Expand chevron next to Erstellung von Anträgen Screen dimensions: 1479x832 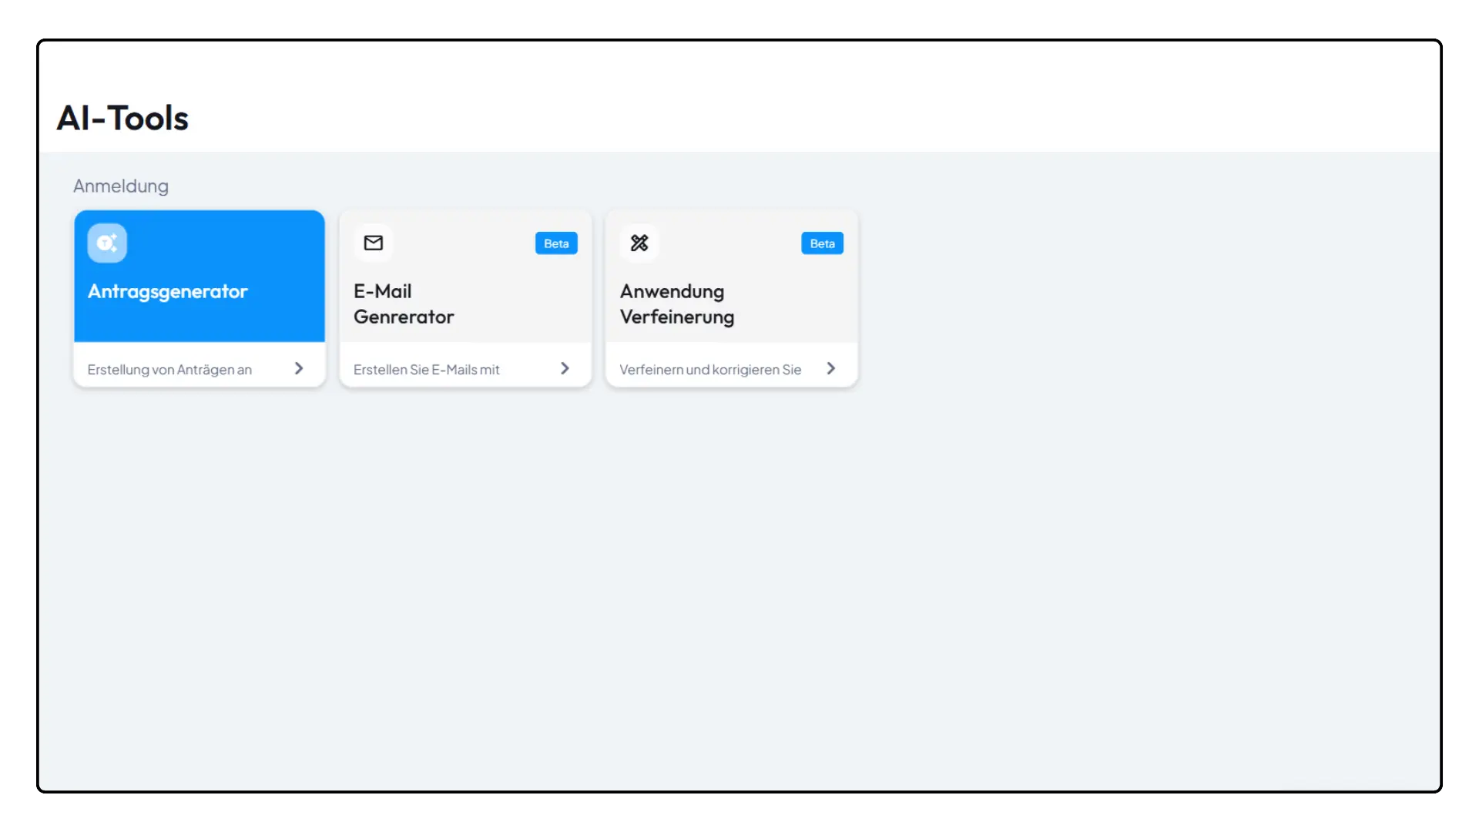point(299,369)
